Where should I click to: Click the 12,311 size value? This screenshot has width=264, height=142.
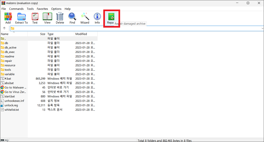(41, 105)
